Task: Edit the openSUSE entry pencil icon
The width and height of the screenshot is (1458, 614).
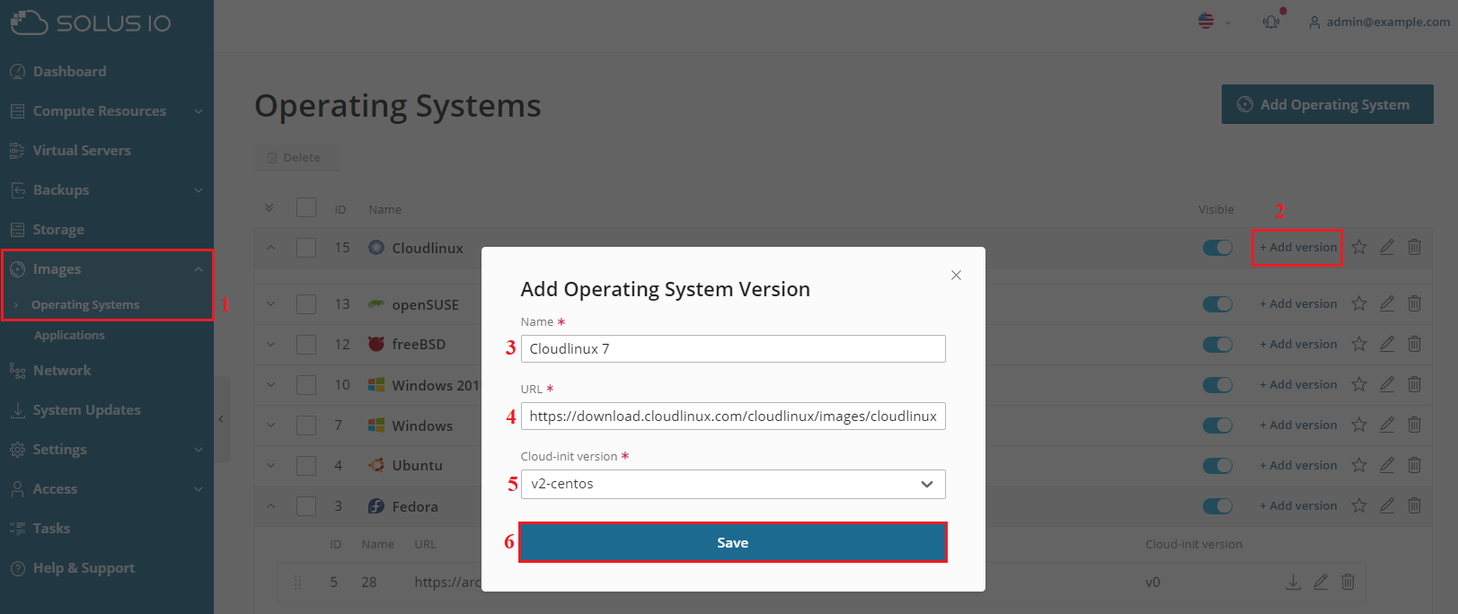Action: [x=1387, y=303]
